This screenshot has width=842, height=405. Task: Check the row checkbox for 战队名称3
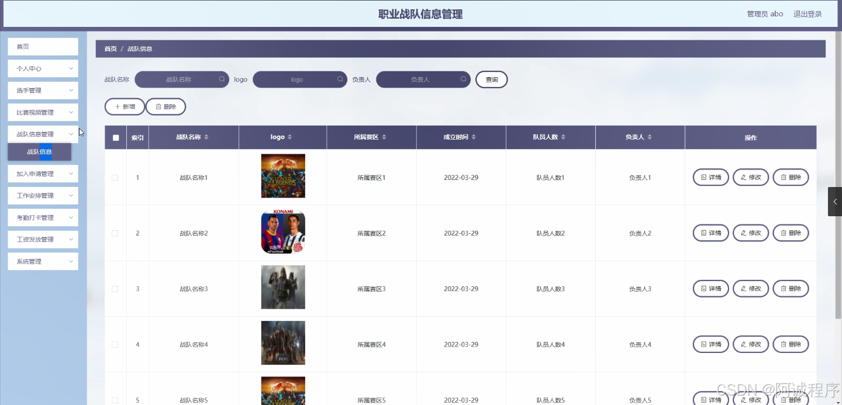tap(115, 289)
